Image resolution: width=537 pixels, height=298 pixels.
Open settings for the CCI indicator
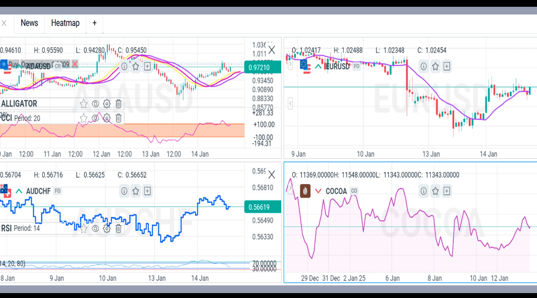106,118
